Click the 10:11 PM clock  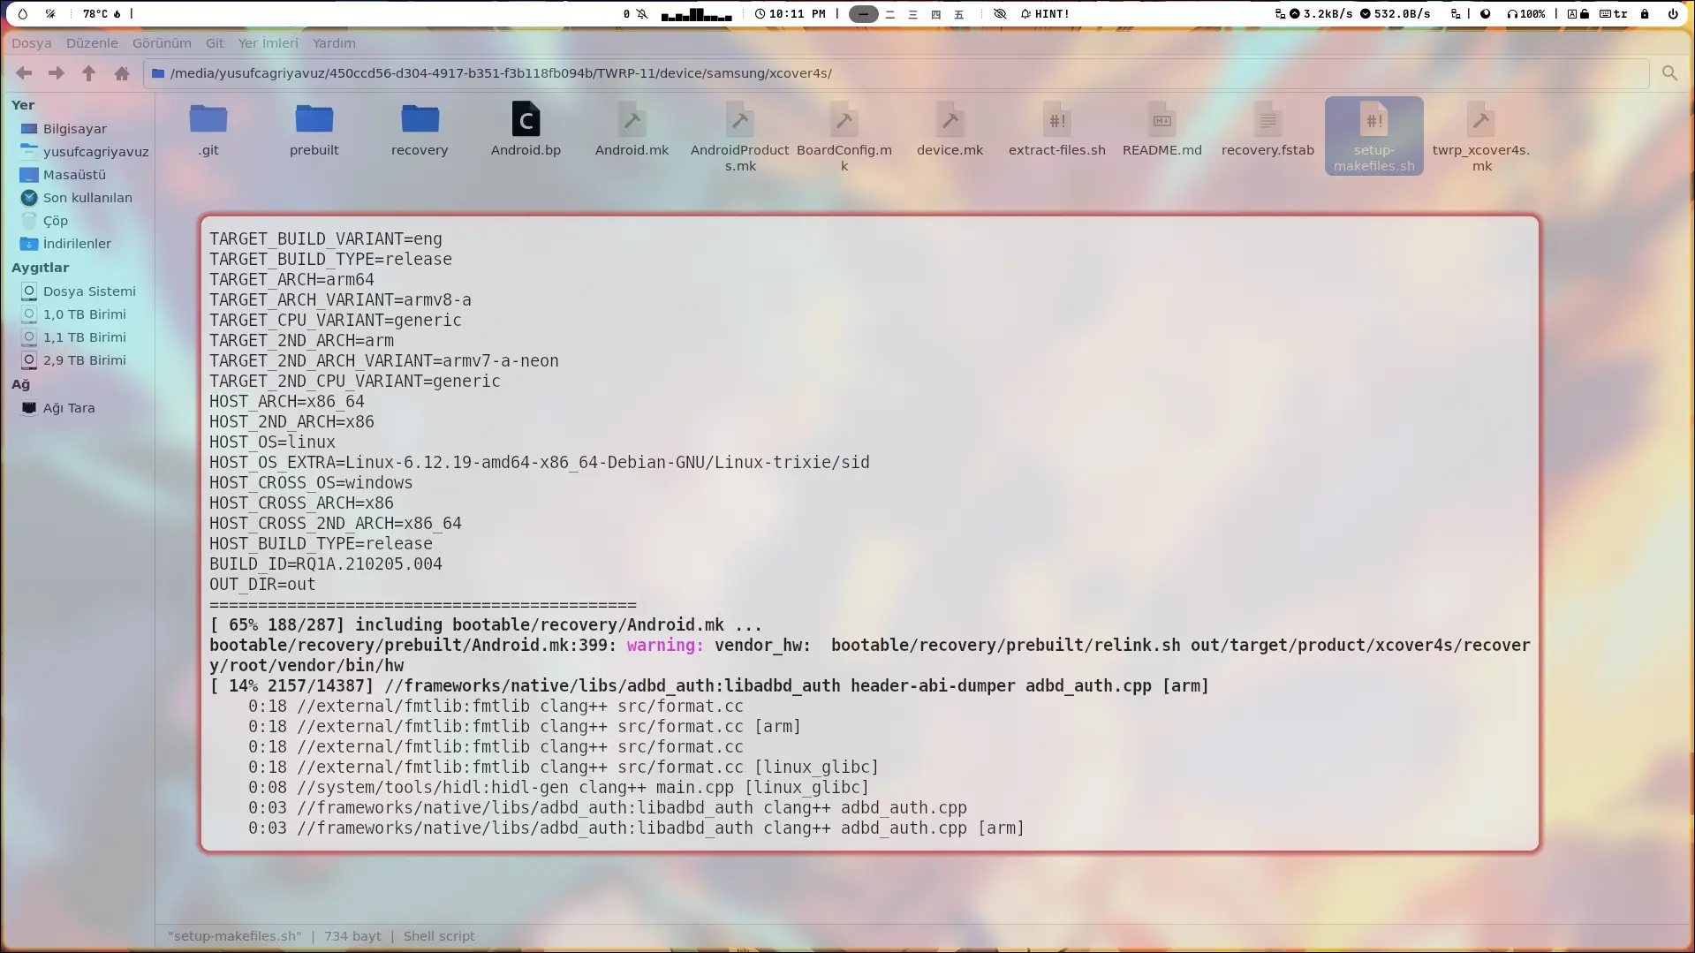click(x=791, y=14)
